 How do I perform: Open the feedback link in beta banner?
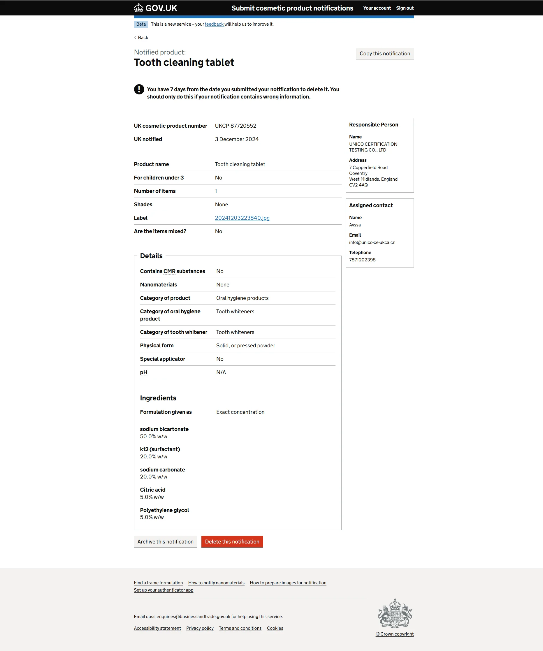coord(214,24)
